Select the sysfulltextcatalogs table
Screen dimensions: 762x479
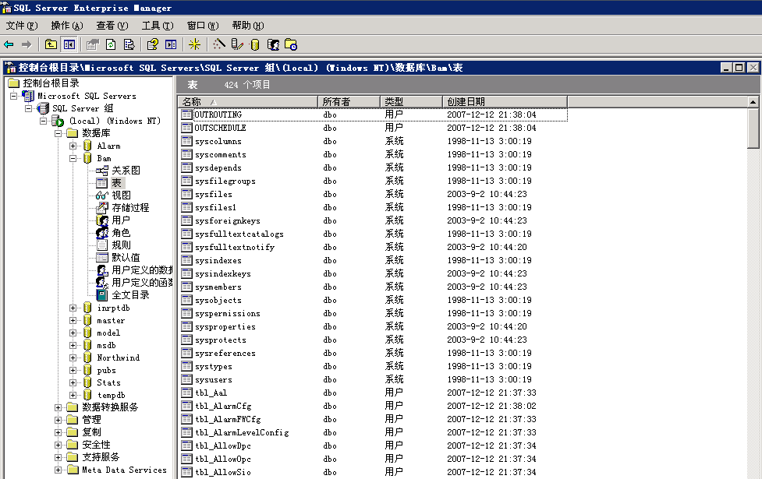click(239, 234)
